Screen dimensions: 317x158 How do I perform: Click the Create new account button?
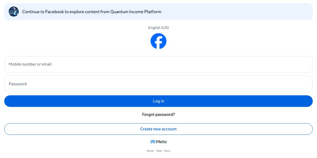158,129
